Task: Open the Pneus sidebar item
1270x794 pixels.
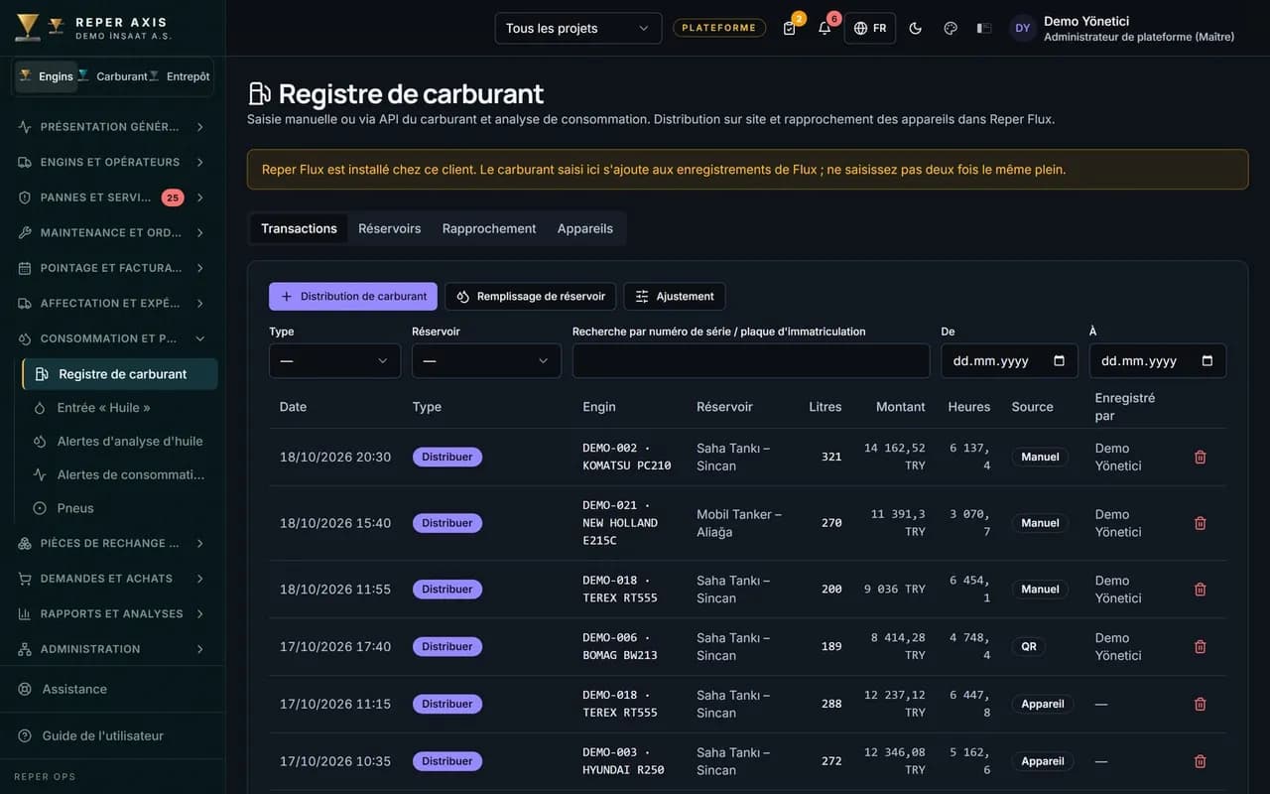Action: pyautogui.click(x=120, y=508)
